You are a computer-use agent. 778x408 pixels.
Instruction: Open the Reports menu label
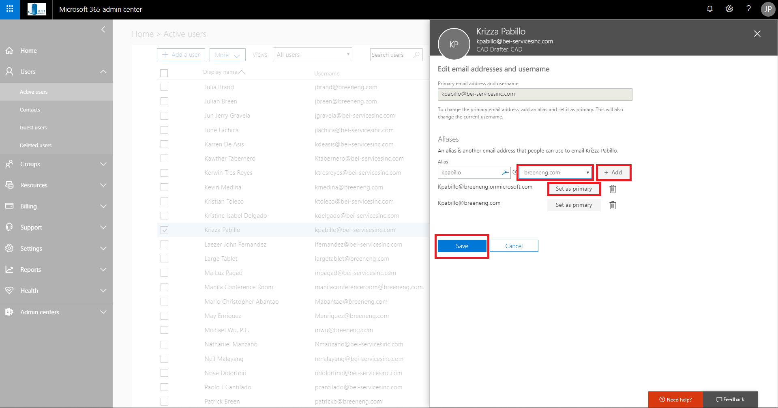tap(31, 270)
